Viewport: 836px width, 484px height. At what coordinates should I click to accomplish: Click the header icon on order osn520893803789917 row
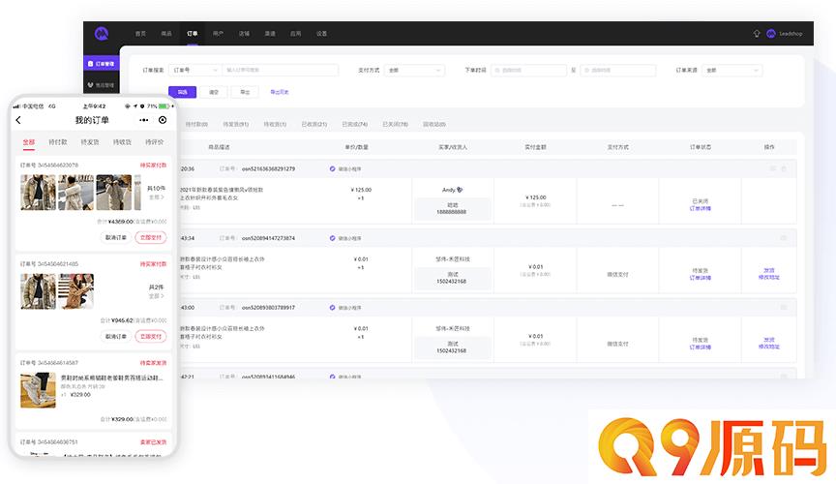coord(784,308)
